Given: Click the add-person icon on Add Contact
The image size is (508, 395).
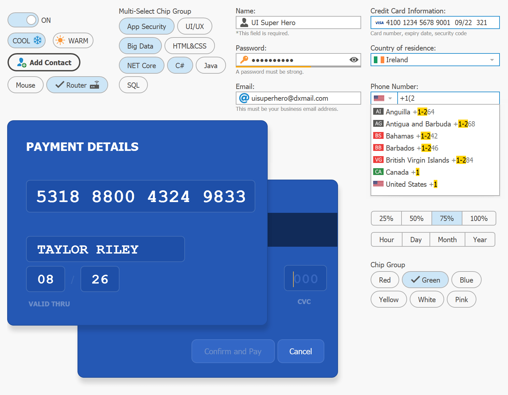Looking at the screenshot, I should pos(21,62).
